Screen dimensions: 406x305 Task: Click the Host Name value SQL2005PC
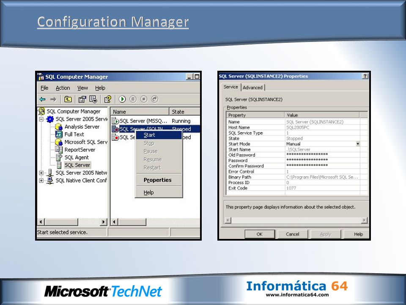click(x=298, y=128)
